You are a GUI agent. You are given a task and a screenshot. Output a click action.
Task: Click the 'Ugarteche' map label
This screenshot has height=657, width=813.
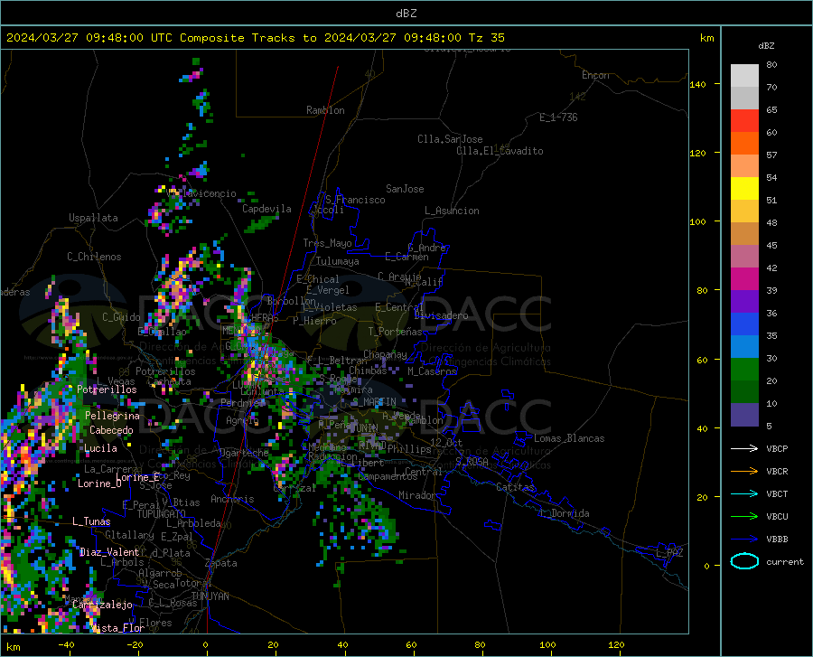click(244, 453)
